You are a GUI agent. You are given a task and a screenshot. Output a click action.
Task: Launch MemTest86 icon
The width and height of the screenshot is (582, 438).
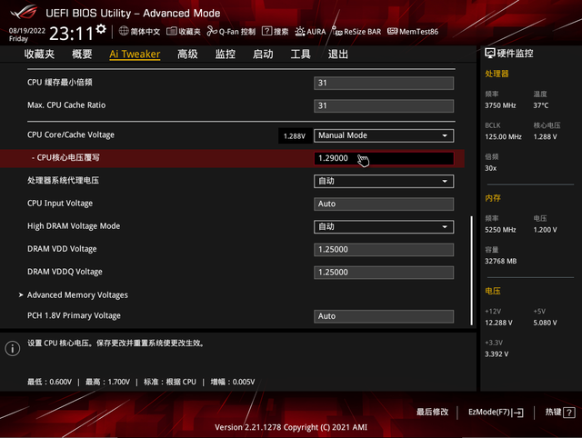coord(392,31)
